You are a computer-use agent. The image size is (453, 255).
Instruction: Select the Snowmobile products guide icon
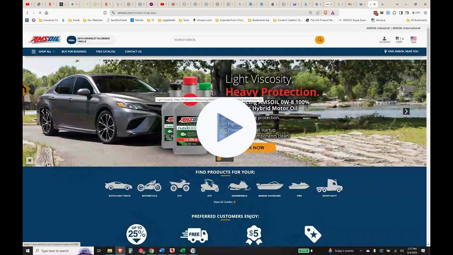tap(239, 186)
